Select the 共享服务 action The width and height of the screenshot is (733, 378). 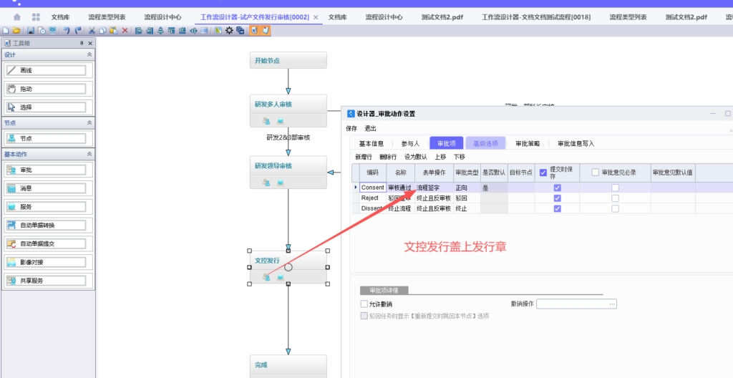pyautogui.click(x=48, y=281)
